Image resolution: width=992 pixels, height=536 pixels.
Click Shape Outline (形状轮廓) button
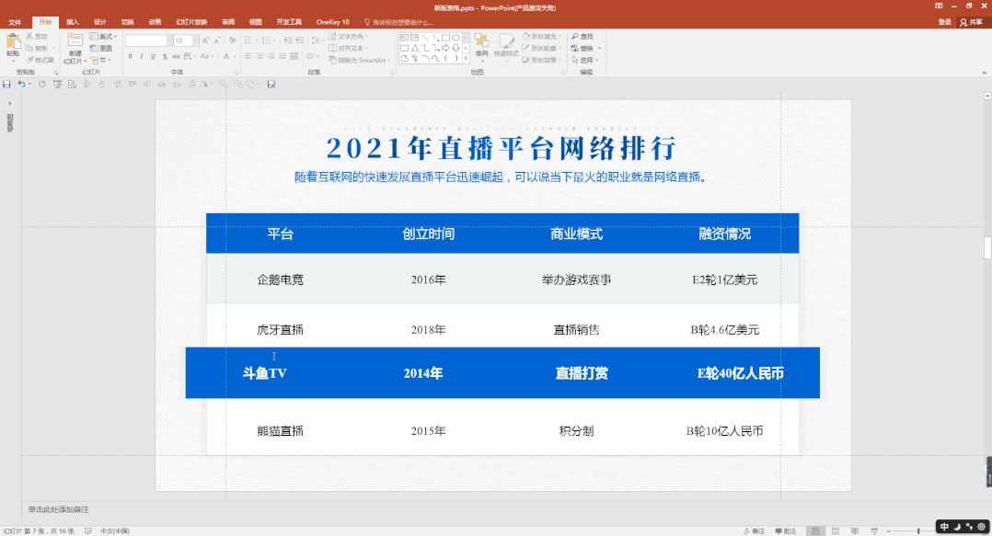541,48
